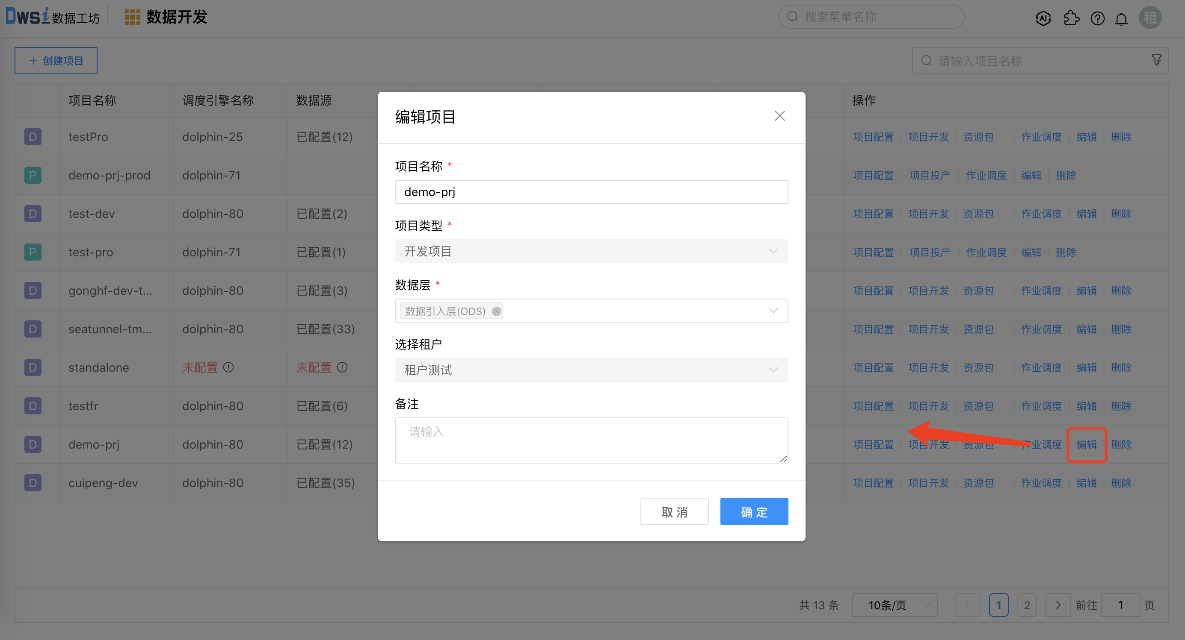This screenshot has width=1185, height=640.
Task: Open the plugin puzzle-piece icon
Action: pos(1071,18)
